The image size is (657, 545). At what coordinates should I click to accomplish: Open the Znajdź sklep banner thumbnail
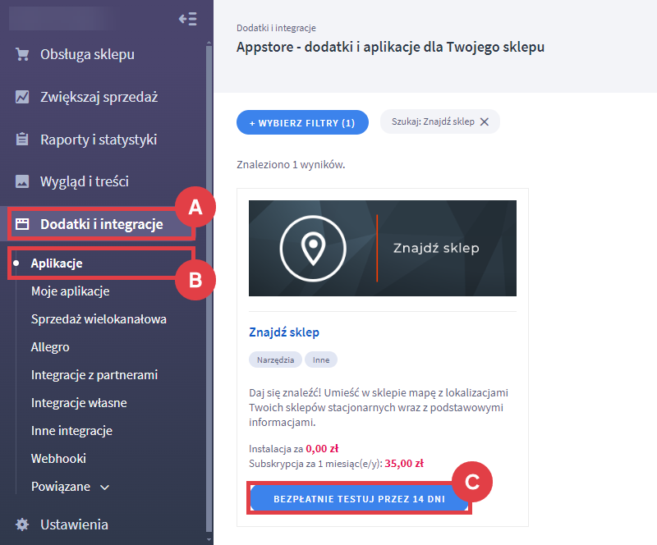click(383, 248)
